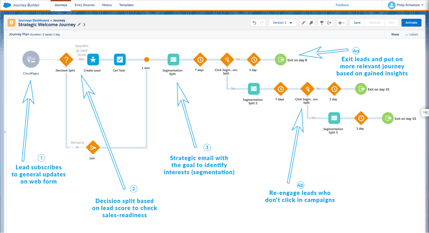This screenshot has height=233, width=429.
Task: Open the Entry Sources tab
Action: 85,5
